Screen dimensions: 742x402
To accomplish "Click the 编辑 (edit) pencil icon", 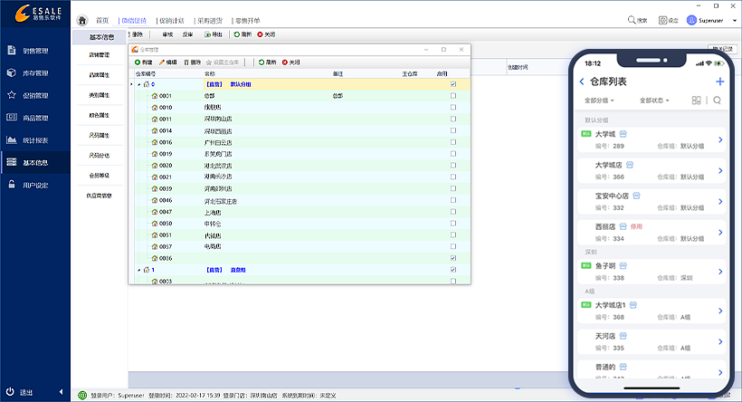I will (162, 62).
